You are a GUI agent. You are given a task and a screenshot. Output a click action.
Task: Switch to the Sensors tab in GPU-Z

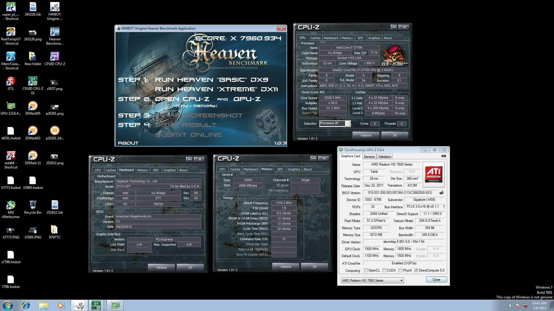click(369, 157)
